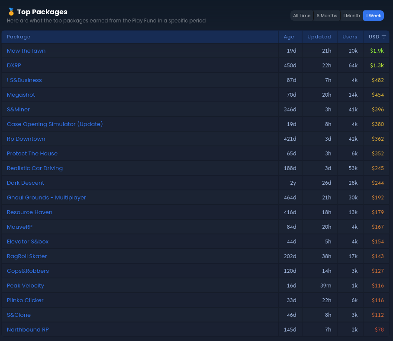
Task: Click the 450d age value for DXRP
Action: click(x=290, y=66)
